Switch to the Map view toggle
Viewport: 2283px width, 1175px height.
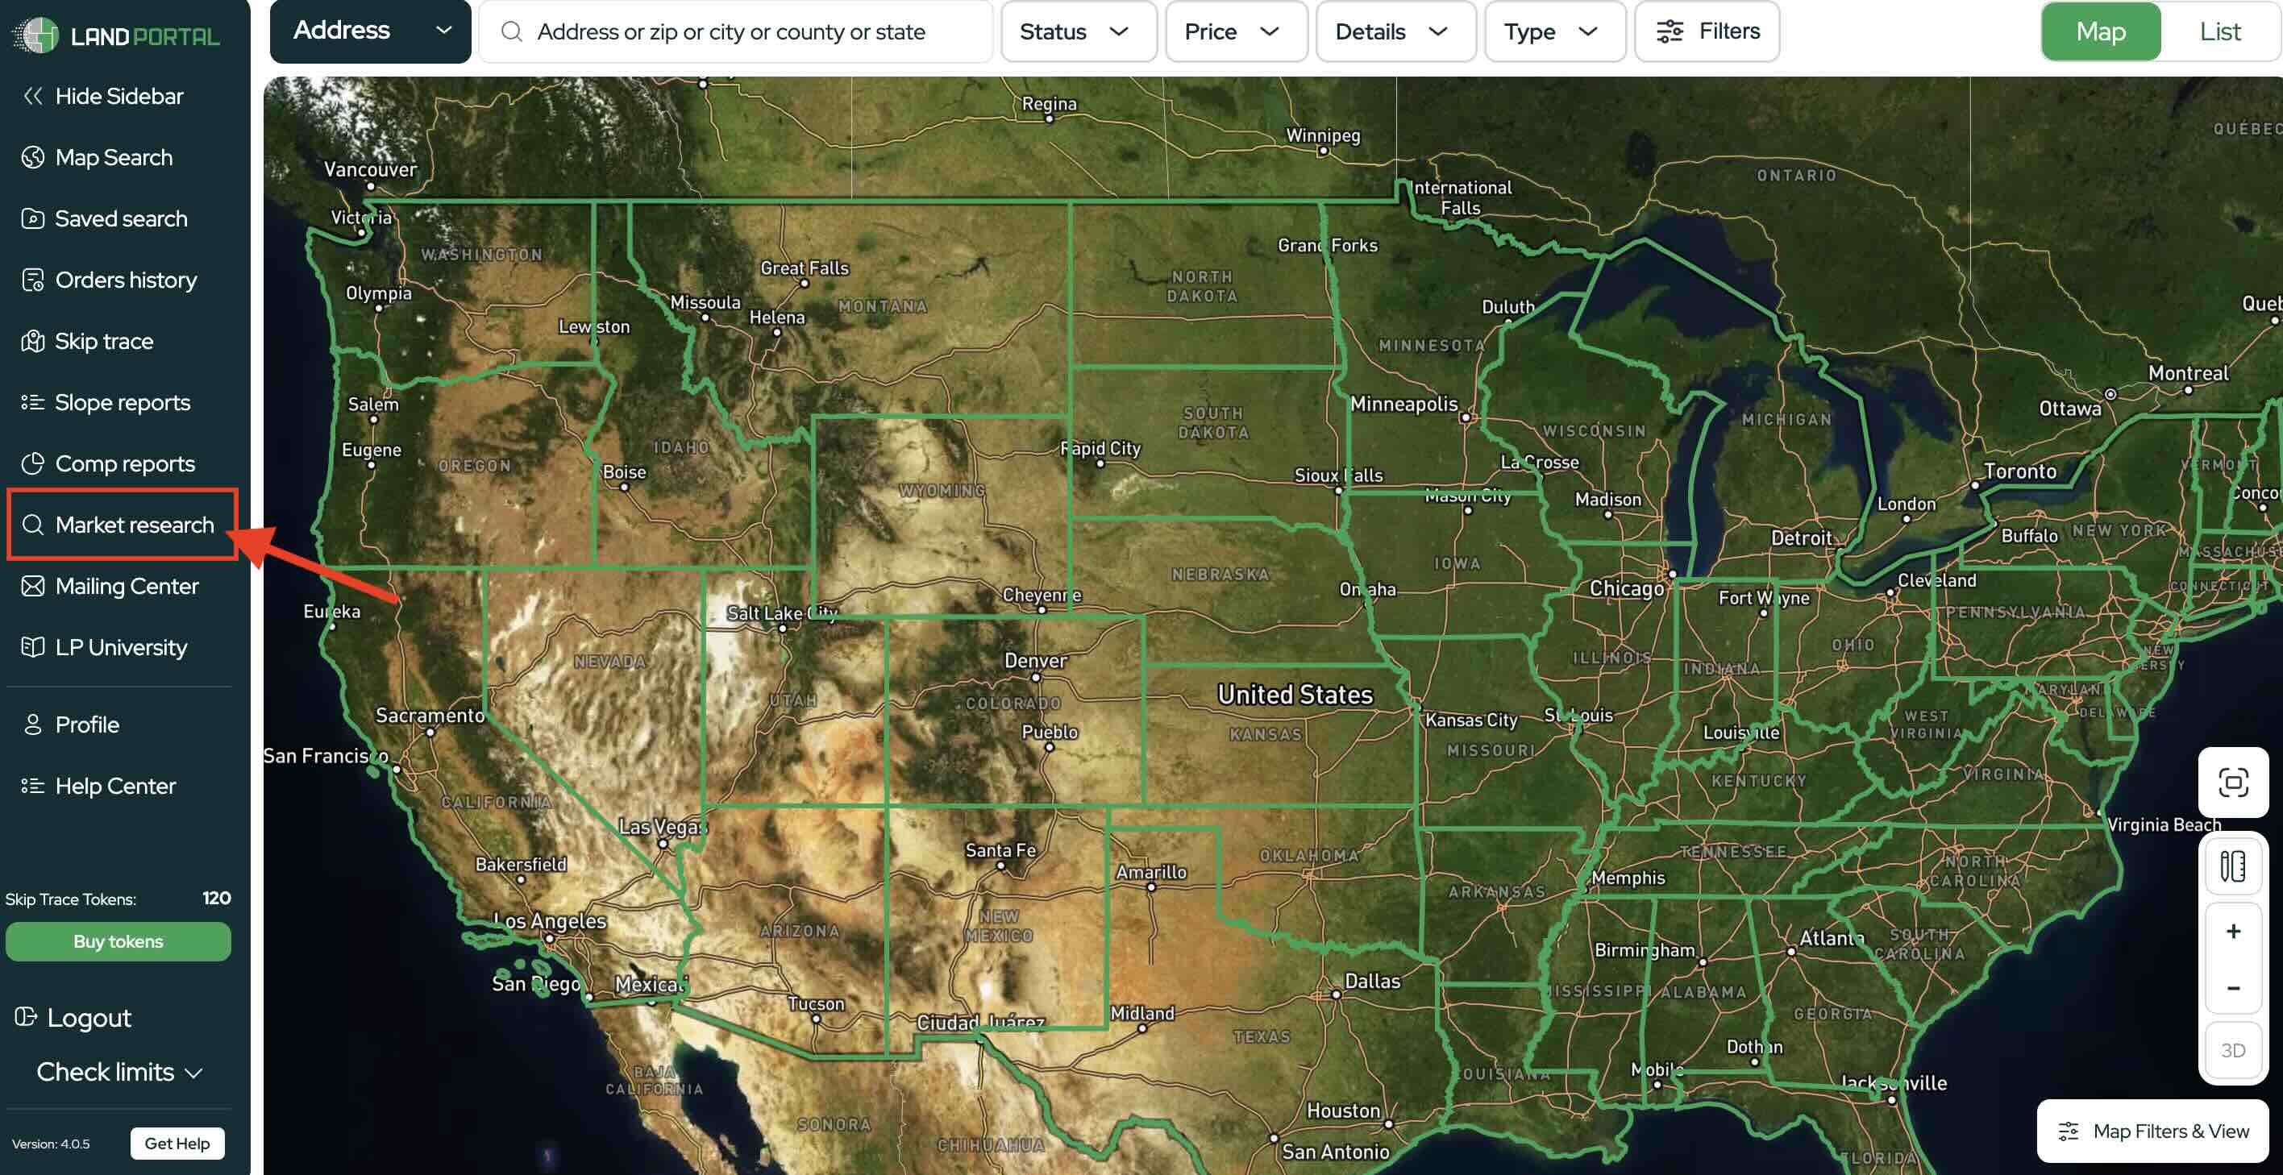(2101, 32)
